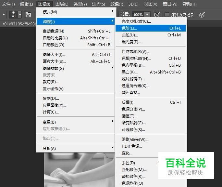Open the 编辑(E) menu

tap(27, 4)
